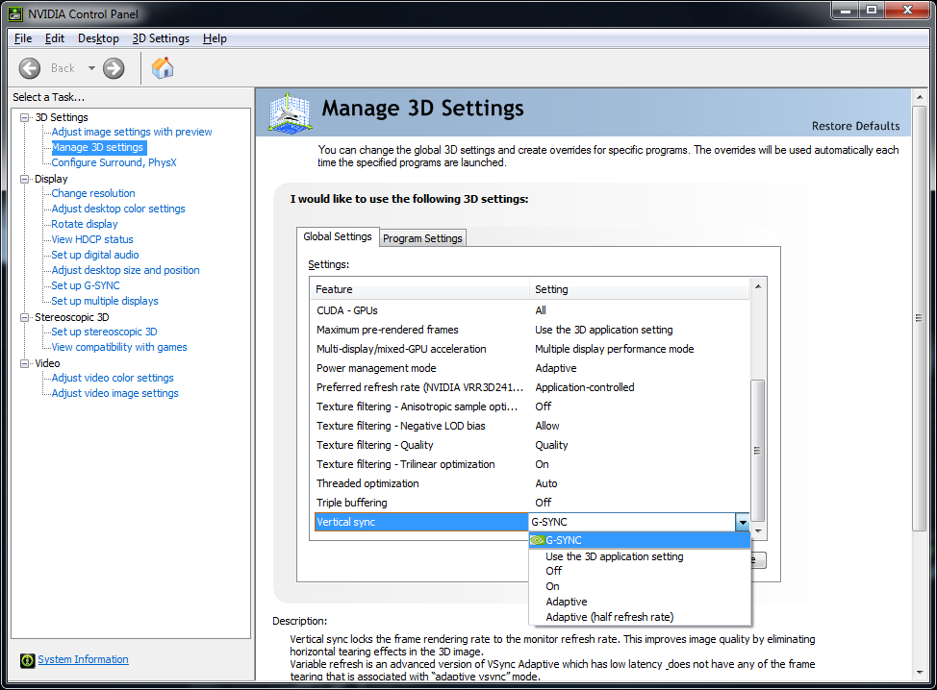Click the System Information icon
Viewport: 937px width, 690px height.
coord(26,660)
